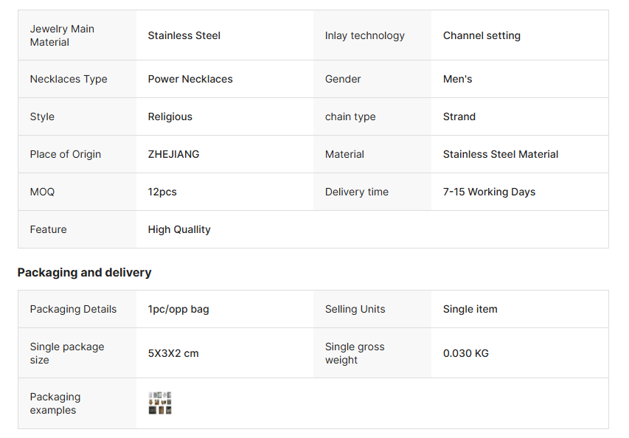Click the 5X3X2 cm package size
This screenshot has width=629, height=438.
173,353
